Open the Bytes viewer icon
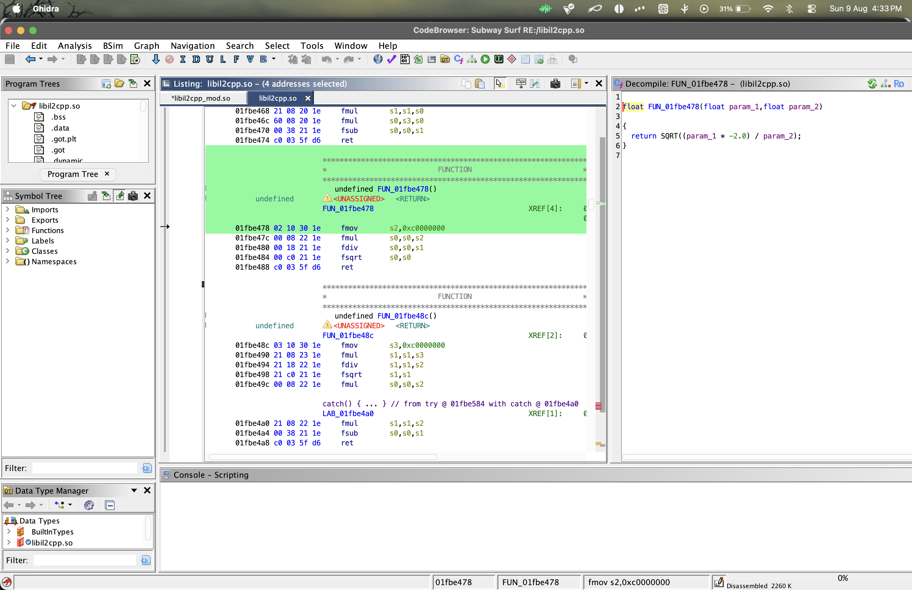The height and width of the screenshot is (590, 912). point(405,59)
